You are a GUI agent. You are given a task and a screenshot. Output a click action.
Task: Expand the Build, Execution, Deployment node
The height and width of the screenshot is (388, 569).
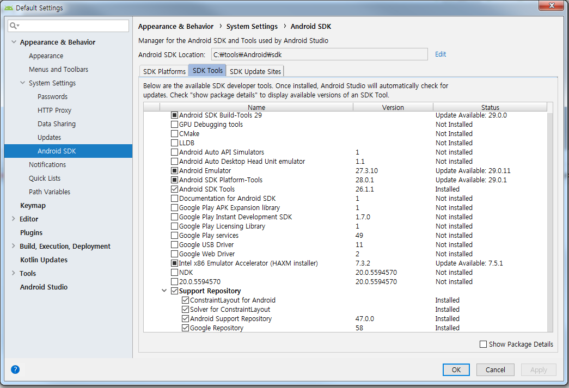(x=14, y=246)
